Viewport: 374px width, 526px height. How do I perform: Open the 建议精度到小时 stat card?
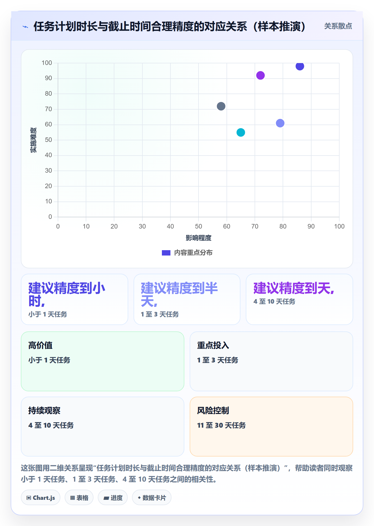75,299
